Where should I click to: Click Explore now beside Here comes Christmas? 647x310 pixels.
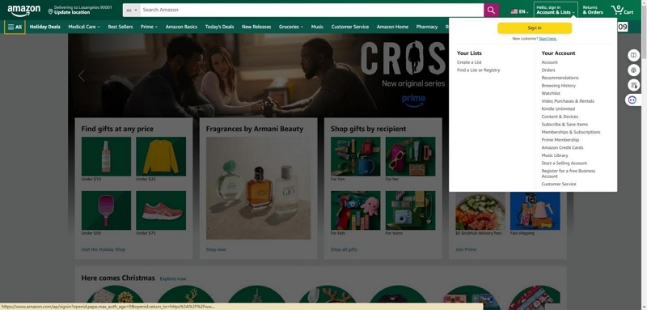tap(173, 278)
